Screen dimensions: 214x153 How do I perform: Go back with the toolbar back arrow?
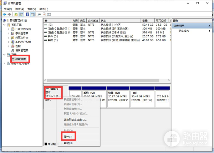pos(5,14)
